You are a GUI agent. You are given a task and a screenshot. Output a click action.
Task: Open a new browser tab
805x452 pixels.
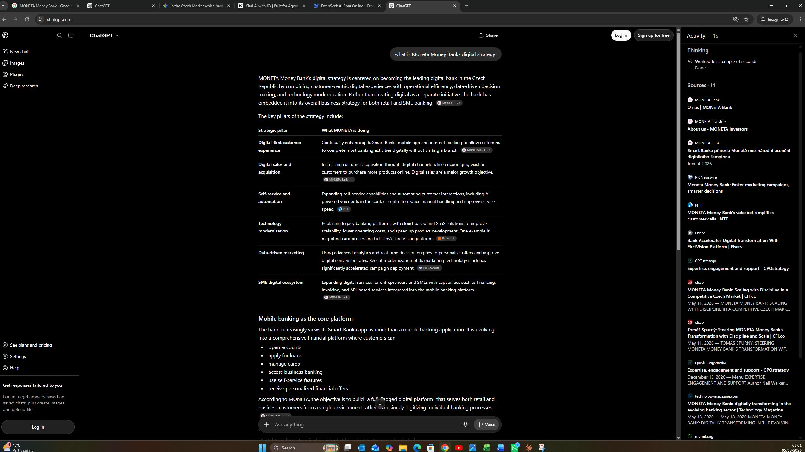click(466, 6)
